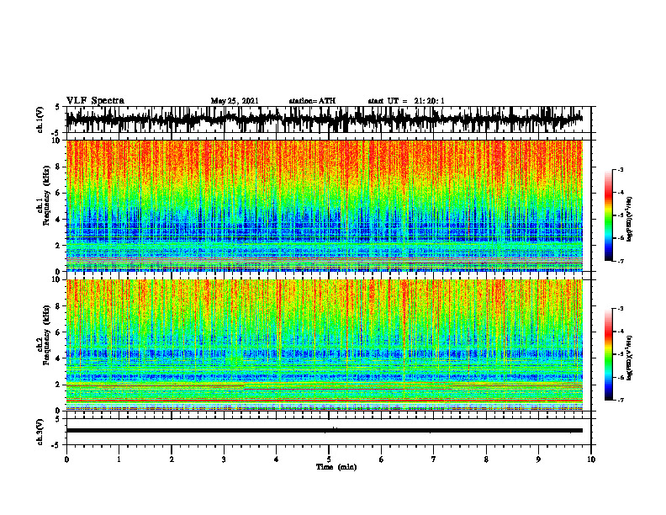Select the "May 25, 2021" date text
Screen dimensions: 666x515
tap(235, 101)
